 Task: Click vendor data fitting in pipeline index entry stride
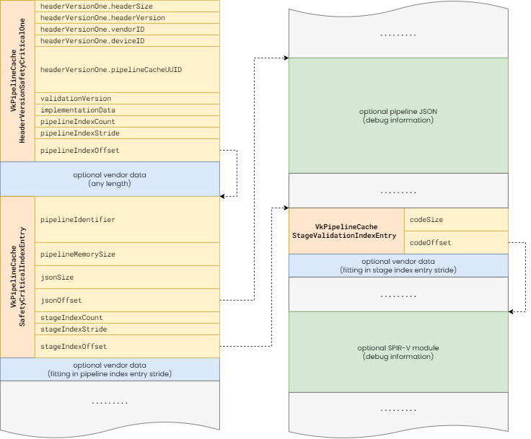pyautogui.click(x=110, y=369)
